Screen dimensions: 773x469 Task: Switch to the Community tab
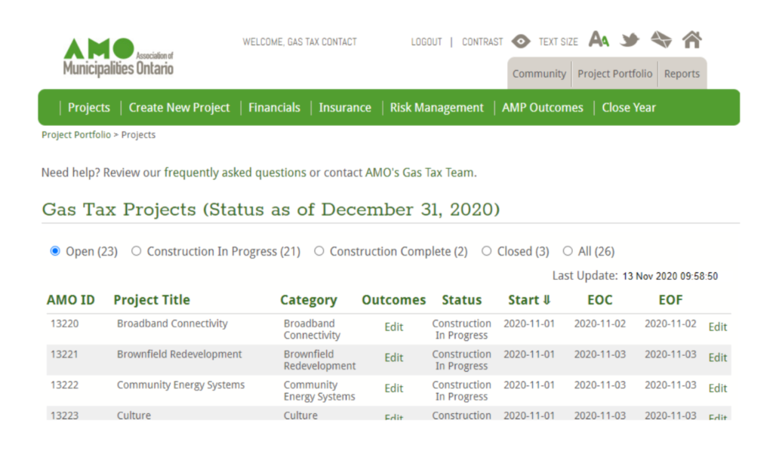[539, 74]
